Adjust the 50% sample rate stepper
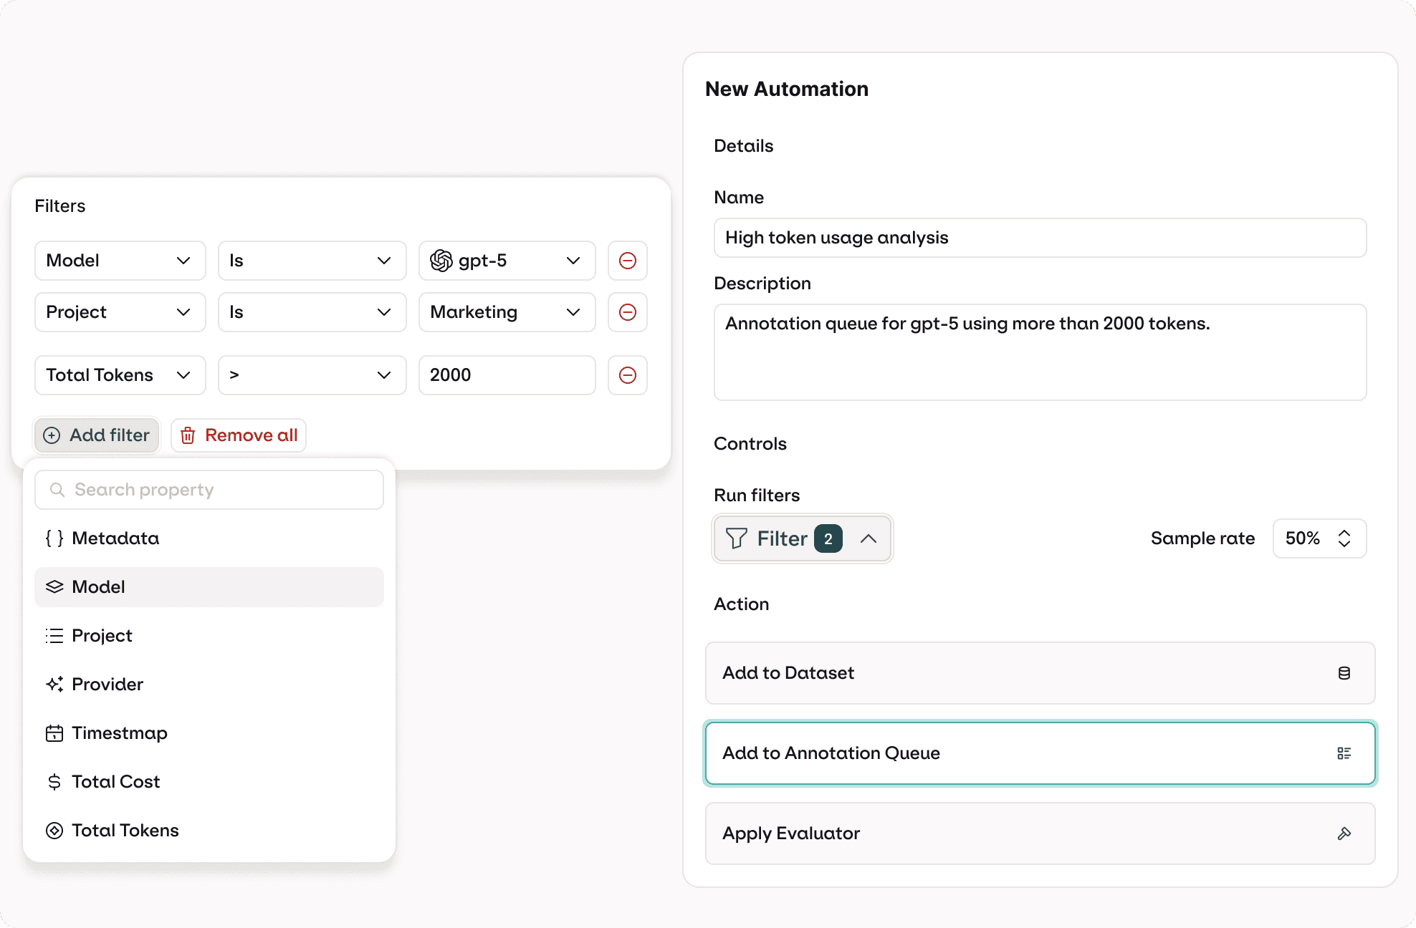The height and width of the screenshot is (928, 1416). point(1344,538)
